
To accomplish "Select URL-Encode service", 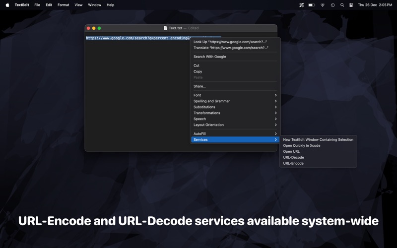I will pyautogui.click(x=318, y=163).
